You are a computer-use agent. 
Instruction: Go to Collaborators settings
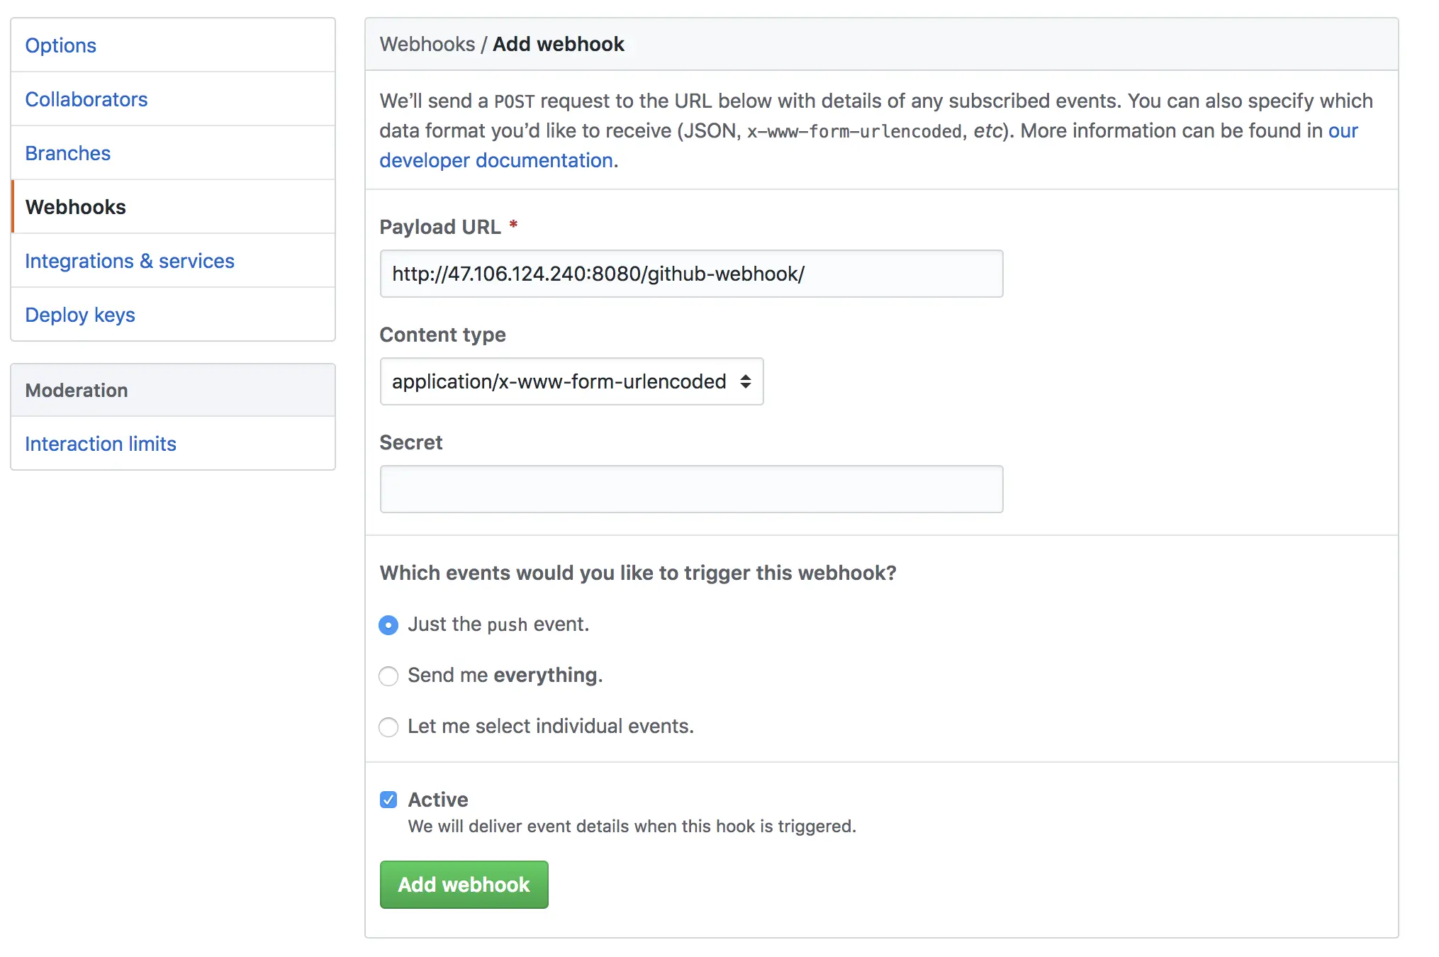point(86,99)
